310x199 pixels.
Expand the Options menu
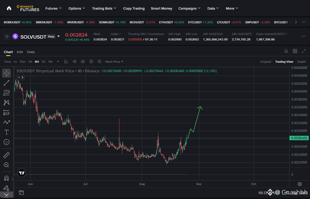pyautogui.click(x=77, y=8)
